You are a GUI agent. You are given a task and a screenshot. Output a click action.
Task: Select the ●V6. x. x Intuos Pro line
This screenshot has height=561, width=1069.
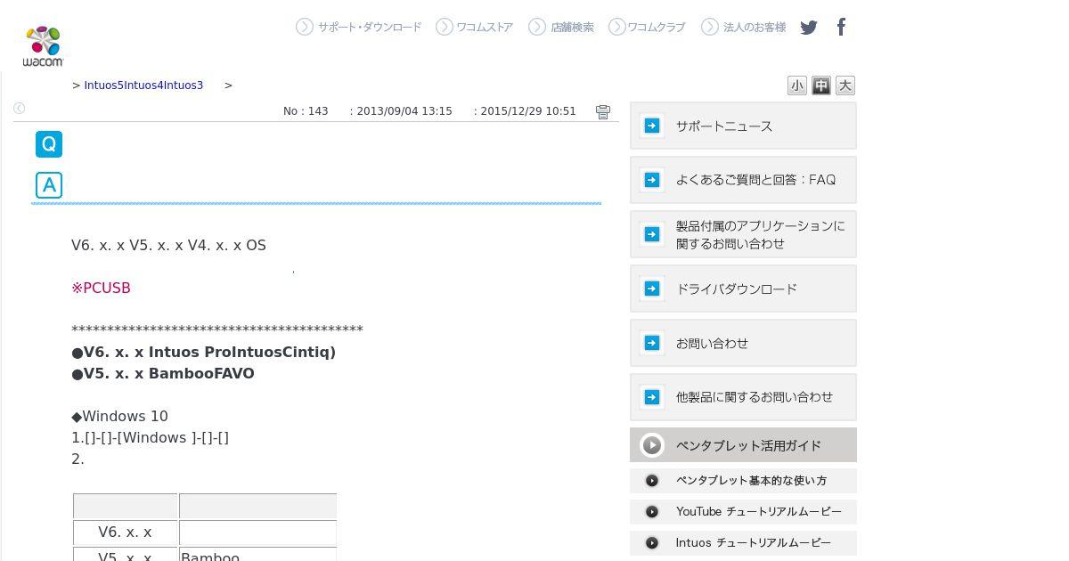204,353
